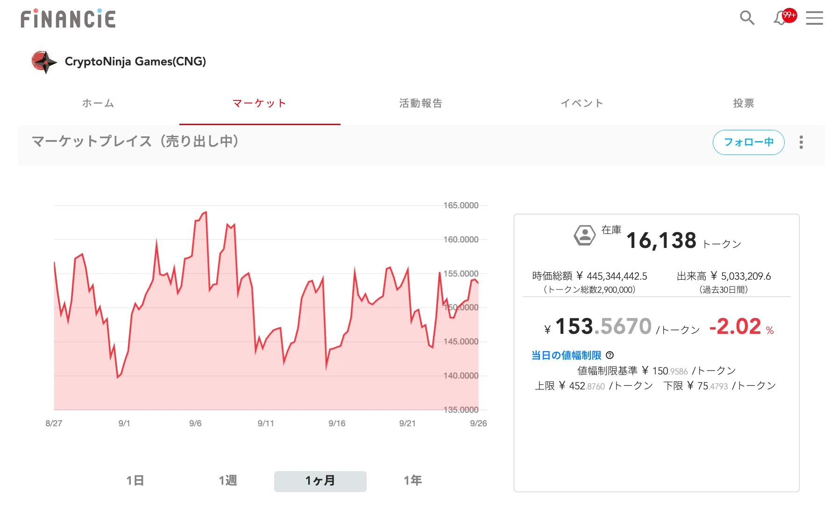Click the CryptoNinja Games shuriken avatar
This screenshot has height=522, width=837.
click(x=44, y=62)
